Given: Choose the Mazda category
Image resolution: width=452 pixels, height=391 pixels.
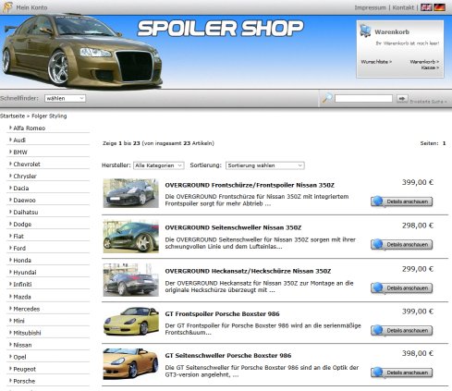Looking at the screenshot, I should 22,297.
